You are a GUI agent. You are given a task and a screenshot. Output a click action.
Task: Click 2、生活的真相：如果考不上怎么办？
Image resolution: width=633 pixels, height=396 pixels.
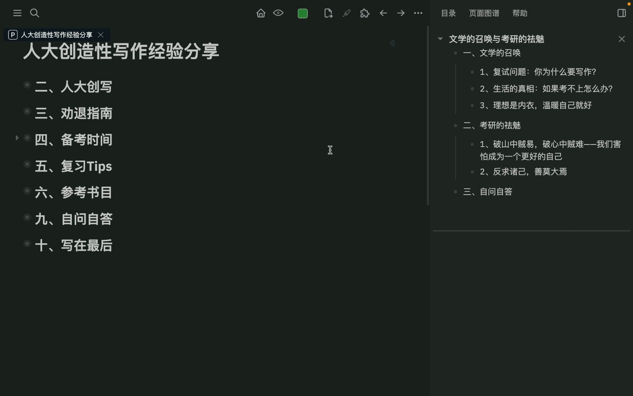(546, 89)
